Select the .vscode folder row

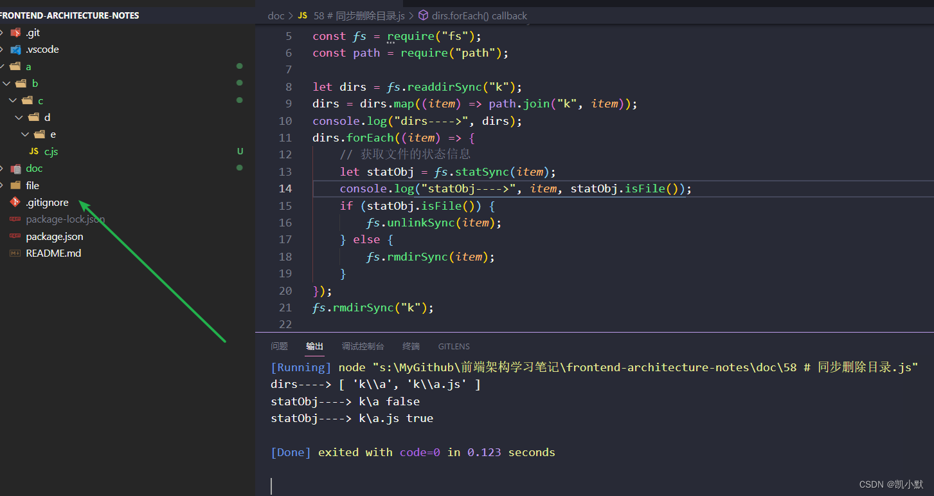click(x=127, y=50)
